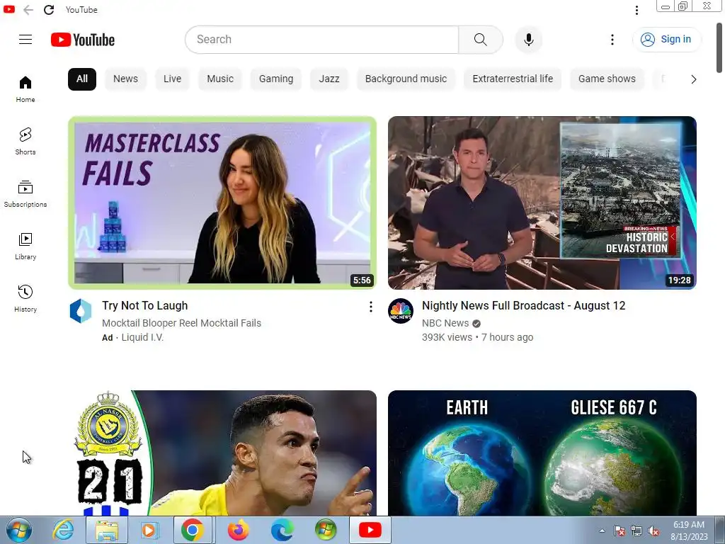Screen dimensions: 725x544
Task: Select the Game shows chip
Action: click(x=607, y=79)
